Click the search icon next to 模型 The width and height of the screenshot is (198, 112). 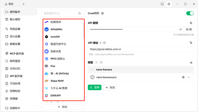(x=101, y=63)
